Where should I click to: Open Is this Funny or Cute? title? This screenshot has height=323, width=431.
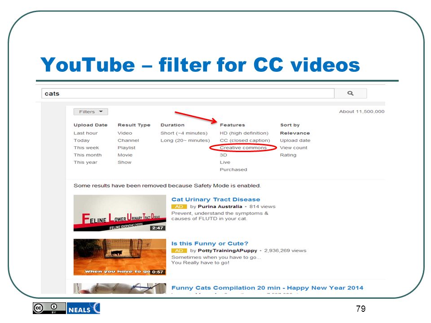[210, 244]
